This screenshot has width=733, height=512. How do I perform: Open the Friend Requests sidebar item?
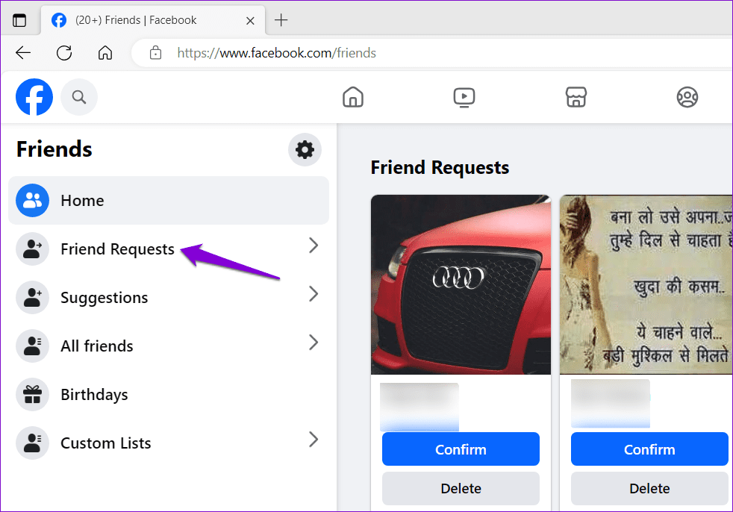pyautogui.click(x=116, y=249)
